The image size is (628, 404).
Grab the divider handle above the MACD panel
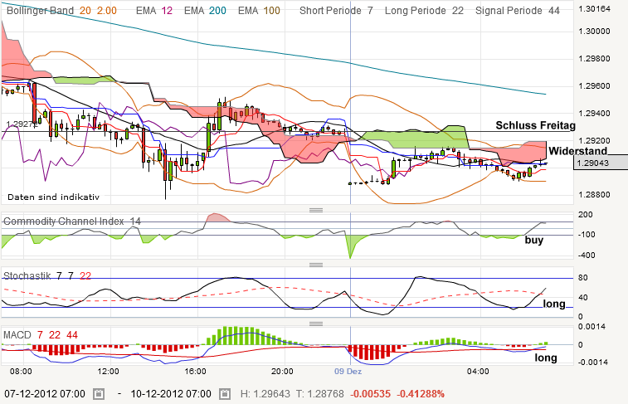click(x=316, y=324)
